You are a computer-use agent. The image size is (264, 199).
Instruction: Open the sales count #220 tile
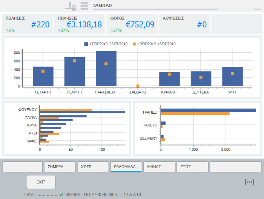[28, 24]
